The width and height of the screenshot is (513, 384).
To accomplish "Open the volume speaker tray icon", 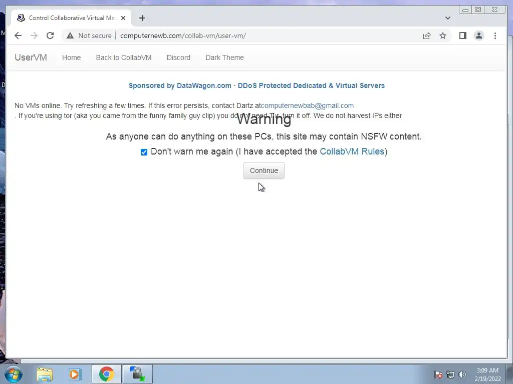I will pyautogui.click(x=462, y=374).
